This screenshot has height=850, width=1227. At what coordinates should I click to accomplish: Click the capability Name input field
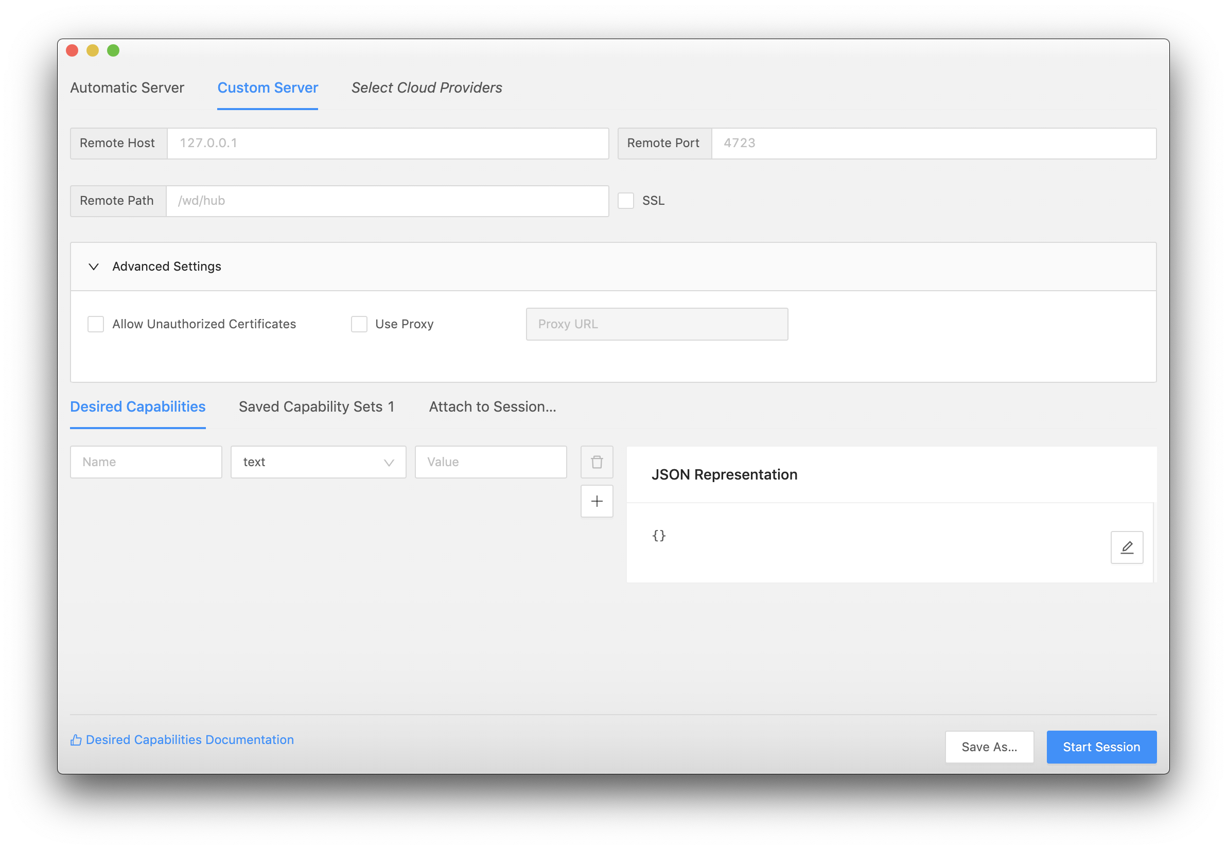click(x=146, y=462)
